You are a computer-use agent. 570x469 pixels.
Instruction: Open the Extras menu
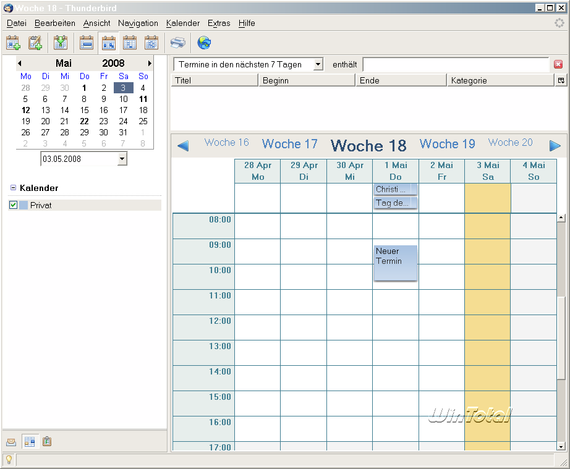(219, 23)
